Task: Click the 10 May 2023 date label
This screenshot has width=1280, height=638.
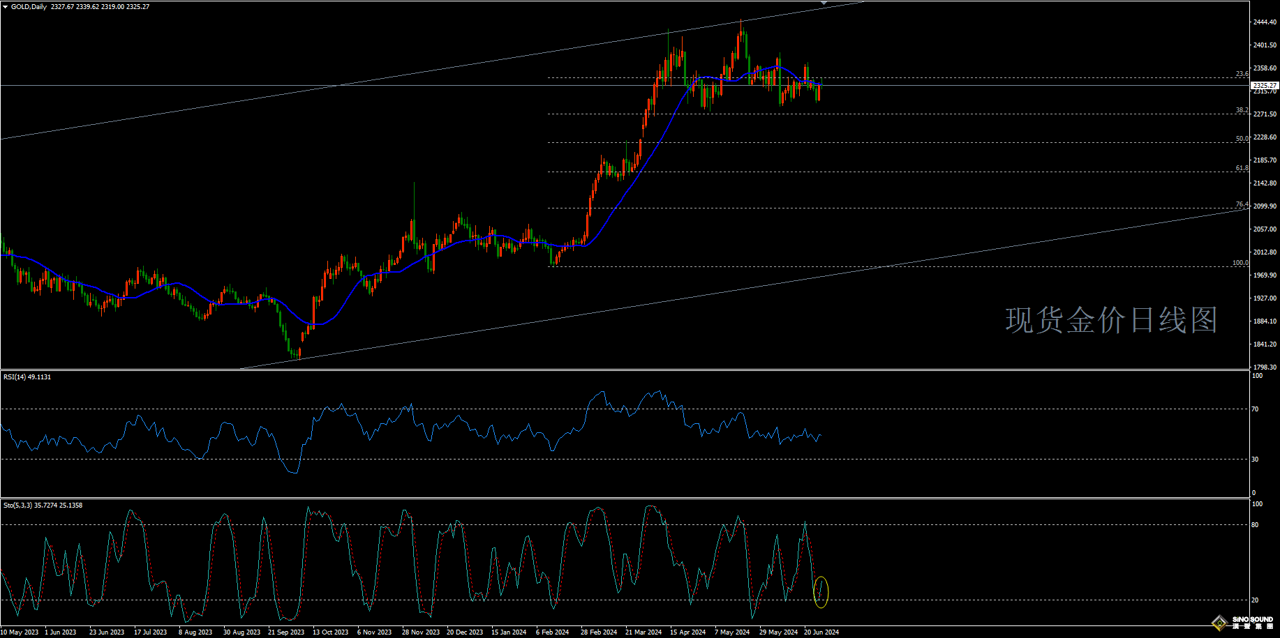Action: pos(20,632)
